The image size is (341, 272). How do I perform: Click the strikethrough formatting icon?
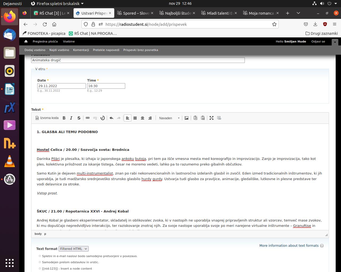click(x=79, y=118)
